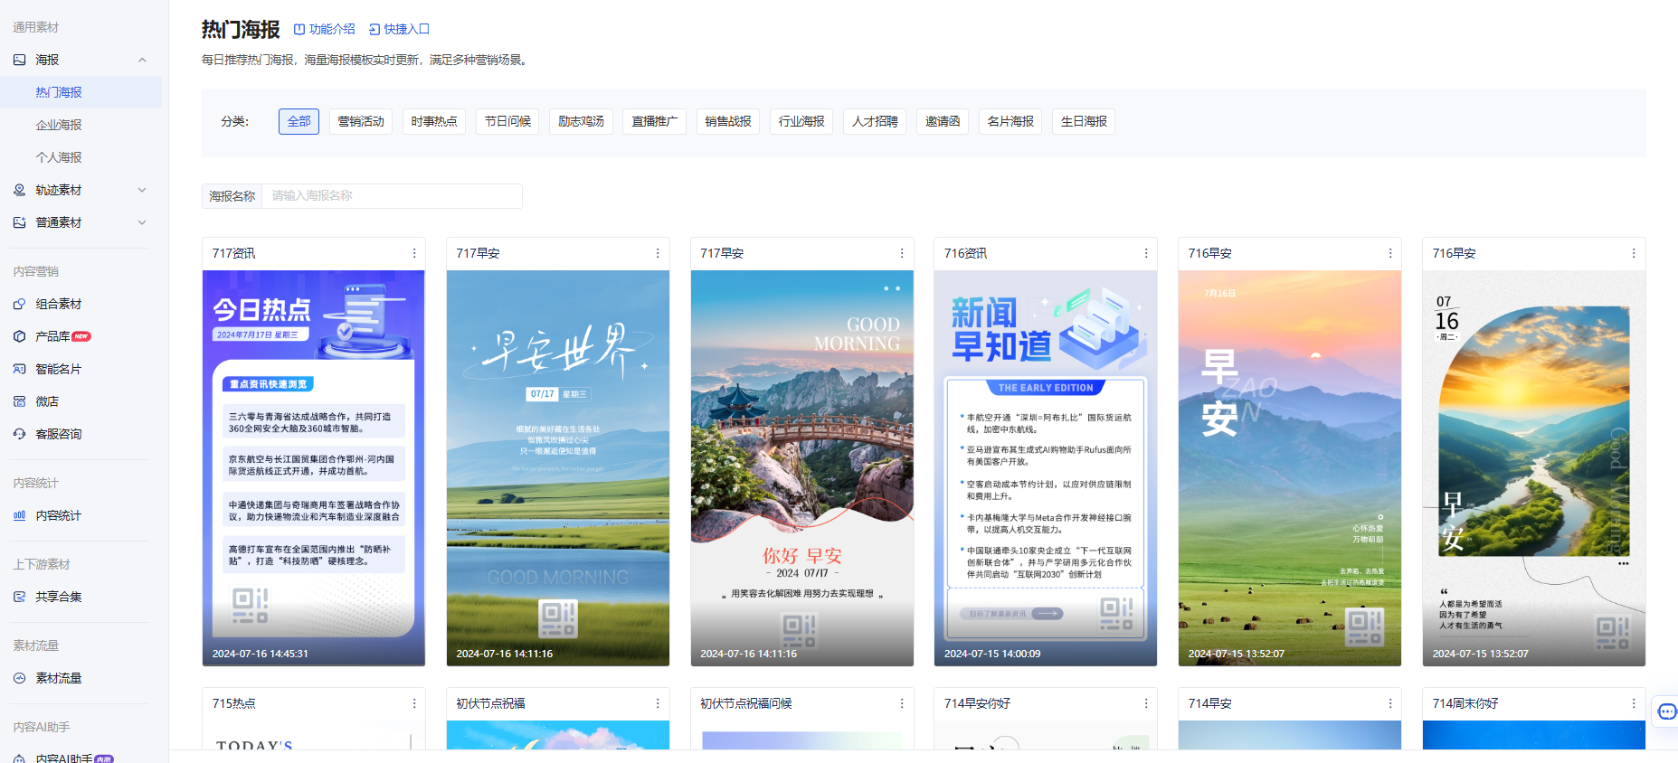Click the 素材流量 sidebar icon

[20, 678]
